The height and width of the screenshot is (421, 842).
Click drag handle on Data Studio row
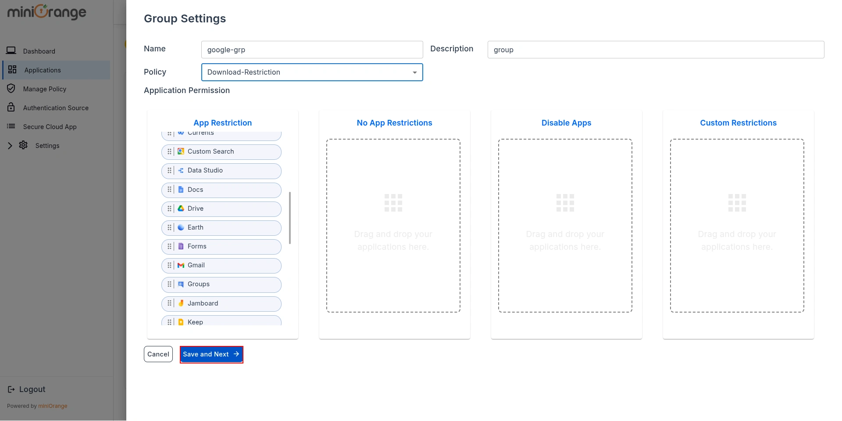tap(169, 170)
